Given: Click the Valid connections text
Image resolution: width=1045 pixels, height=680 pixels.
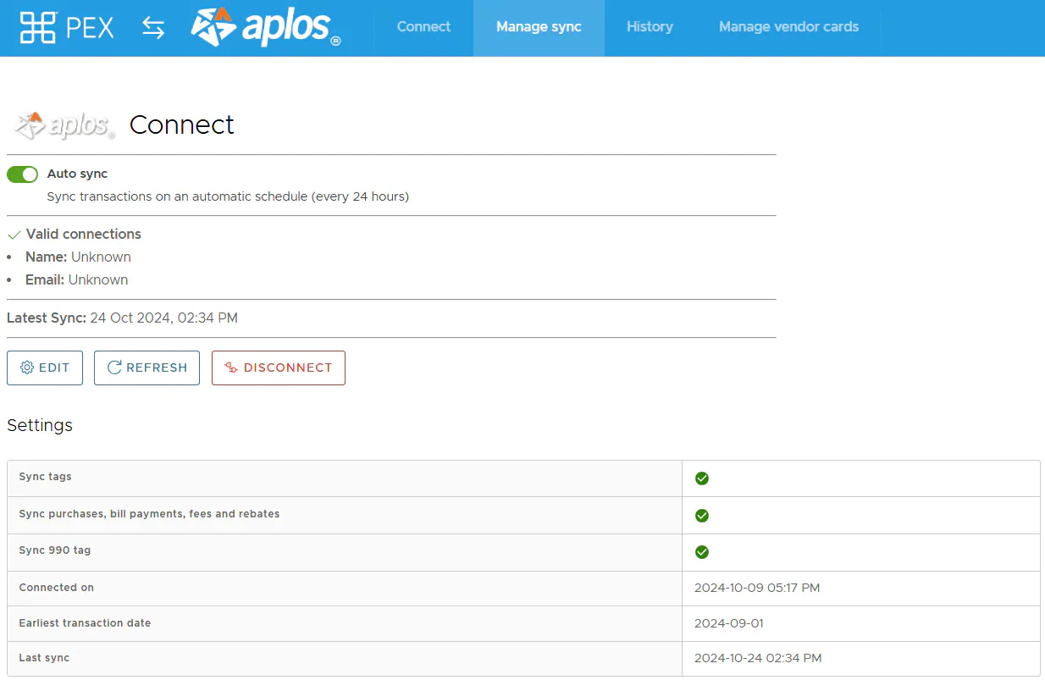Looking at the screenshot, I should [84, 234].
